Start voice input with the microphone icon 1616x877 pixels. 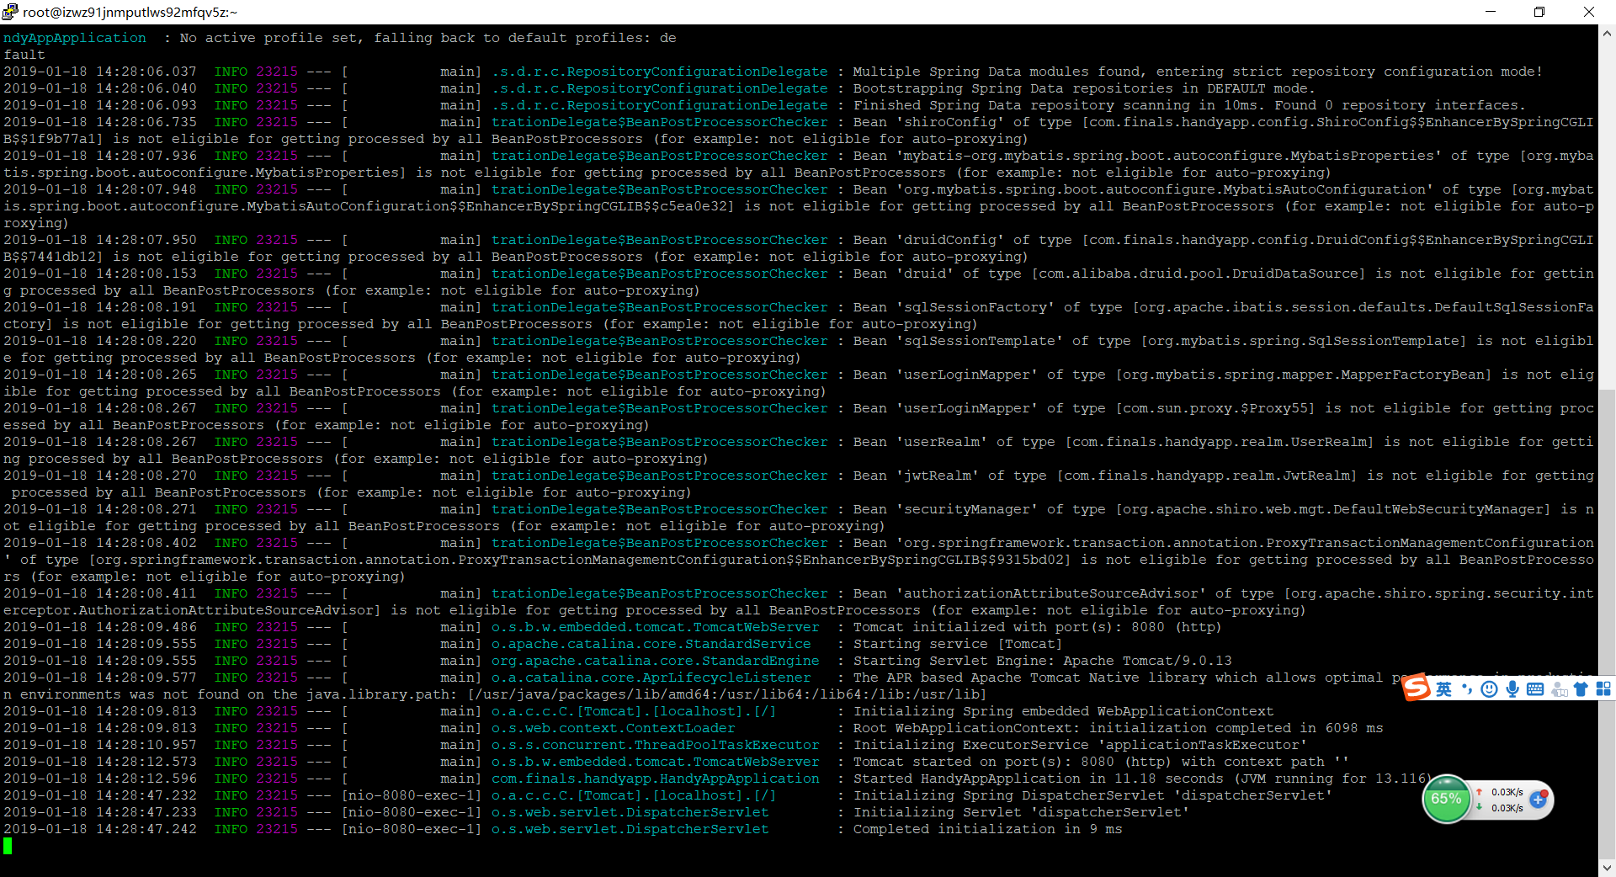[1512, 689]
